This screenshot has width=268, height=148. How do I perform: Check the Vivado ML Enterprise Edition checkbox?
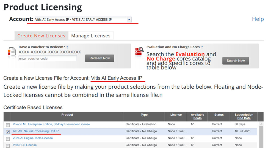(8, 125)
